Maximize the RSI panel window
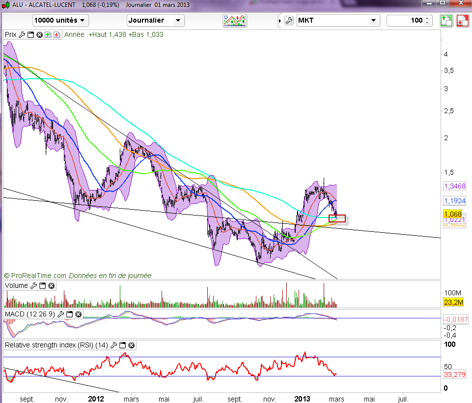 tap(123, 345)
